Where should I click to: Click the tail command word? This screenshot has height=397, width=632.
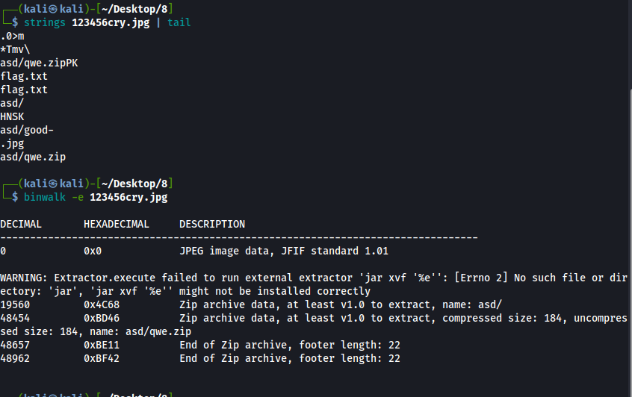click(179, 22)
